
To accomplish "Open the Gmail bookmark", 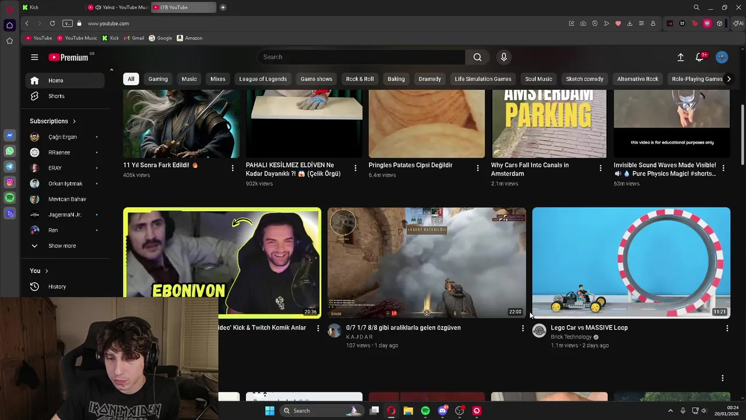I will point(134,38).
